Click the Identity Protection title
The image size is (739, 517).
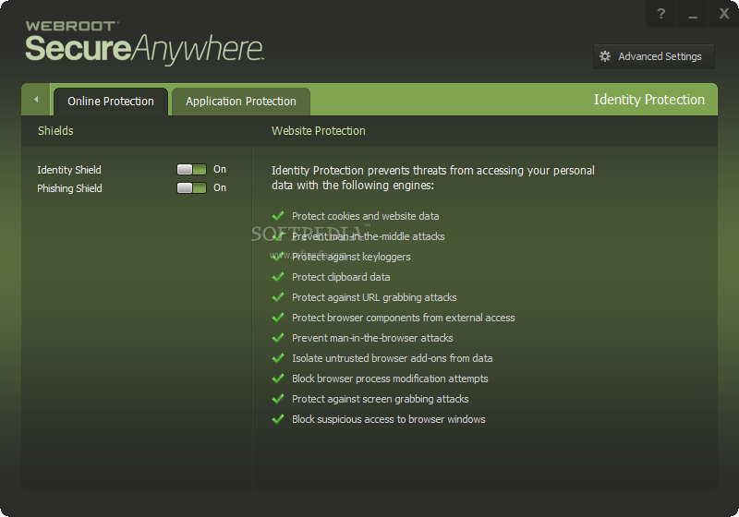tap(649, 100)
